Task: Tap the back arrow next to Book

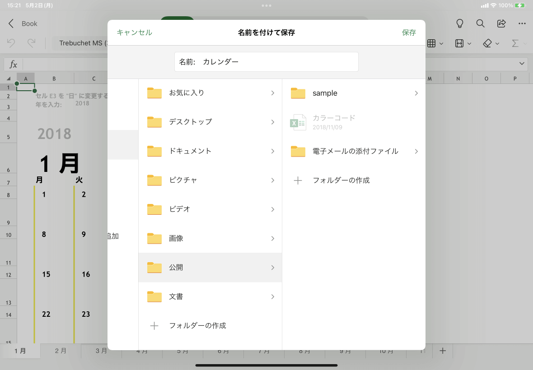Action: click(x=11, y=23)
